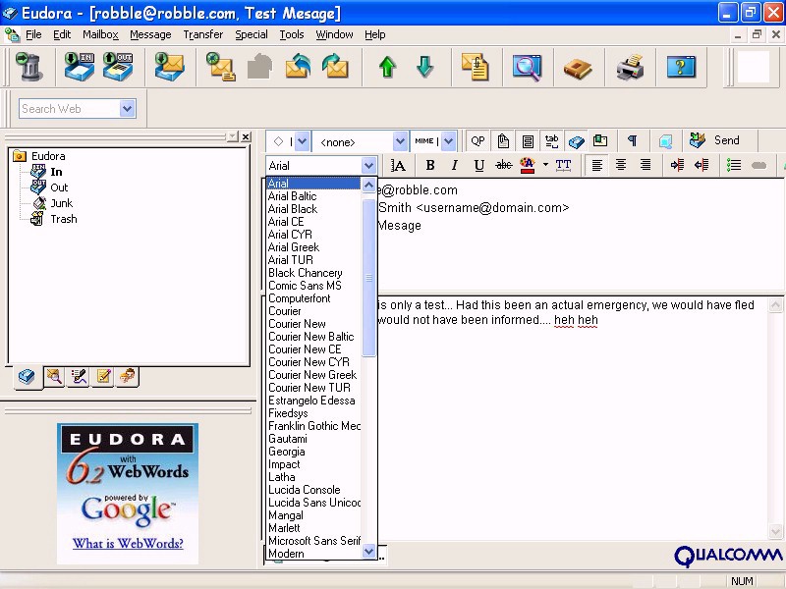Click the Attach File toolbar icon
The width and height of the screenshot is (786, 589).
click(476, 67)
